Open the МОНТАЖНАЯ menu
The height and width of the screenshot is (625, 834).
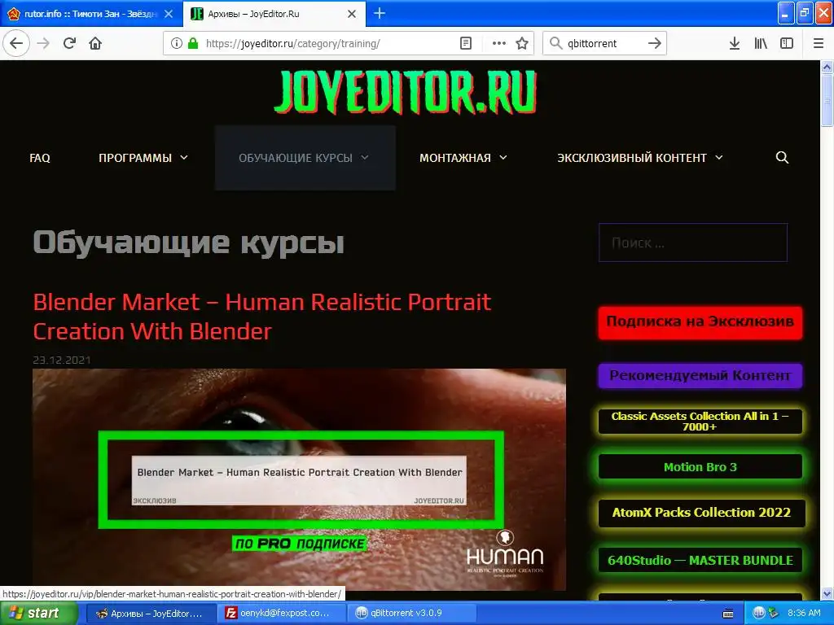point(455,158)
